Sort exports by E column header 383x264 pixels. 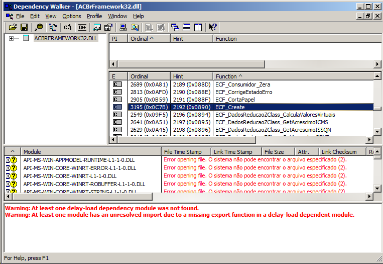pos(118,76)
